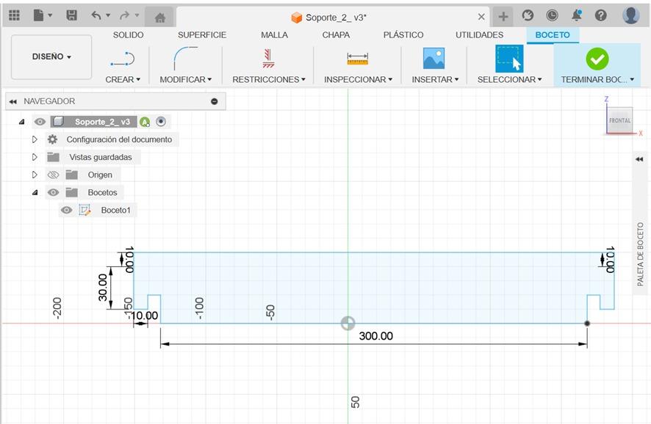Click the FRONTAL view cube face
651x424 pixels.
(x=619, y=120)
